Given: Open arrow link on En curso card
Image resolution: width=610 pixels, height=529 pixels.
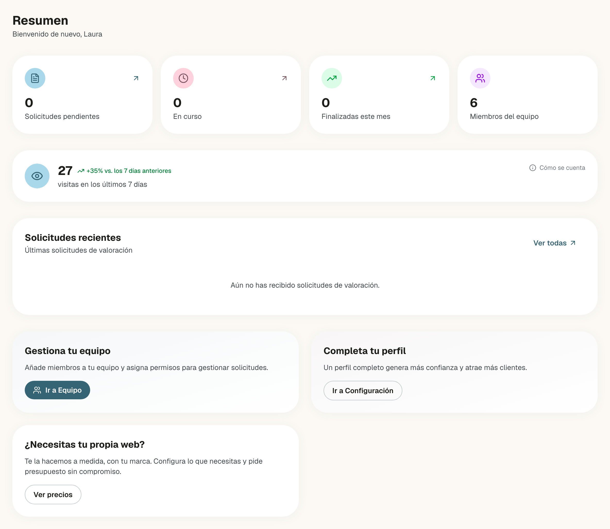Looking at the screenshot, I should [284, 78].
